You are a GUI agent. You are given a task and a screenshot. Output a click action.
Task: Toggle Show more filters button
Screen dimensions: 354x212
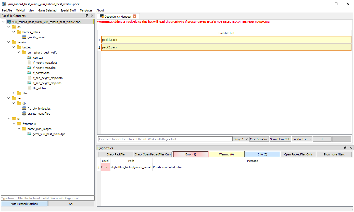tap(334, 154)
